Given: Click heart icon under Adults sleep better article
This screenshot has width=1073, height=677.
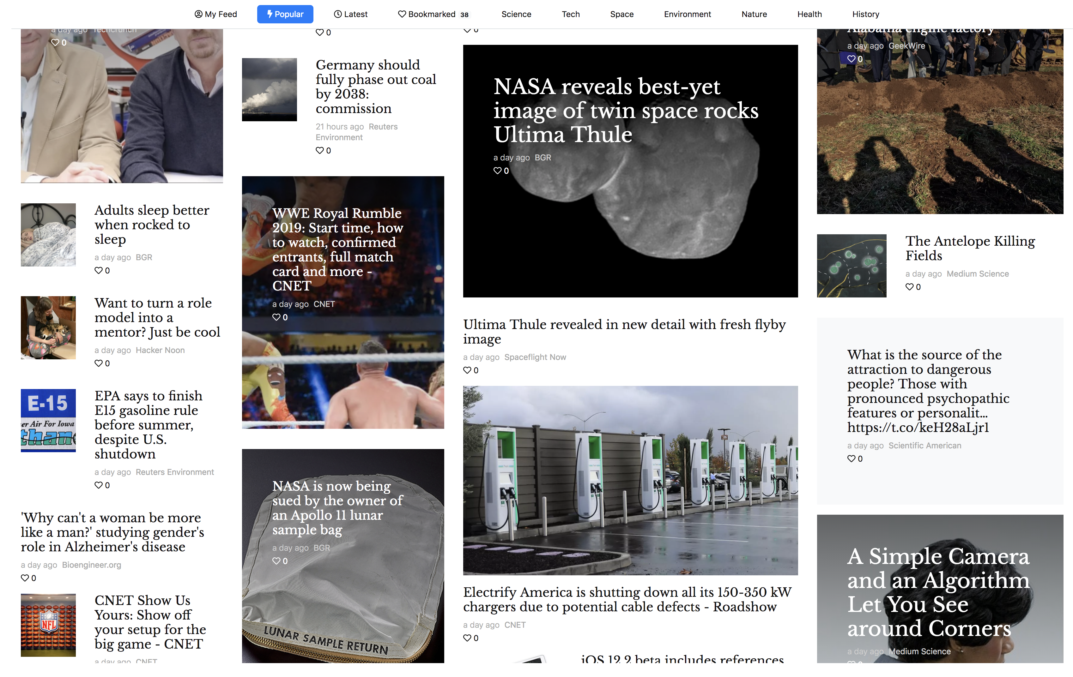Looking at the screenshot, I should pyautogui.click(x=99, y=270).
